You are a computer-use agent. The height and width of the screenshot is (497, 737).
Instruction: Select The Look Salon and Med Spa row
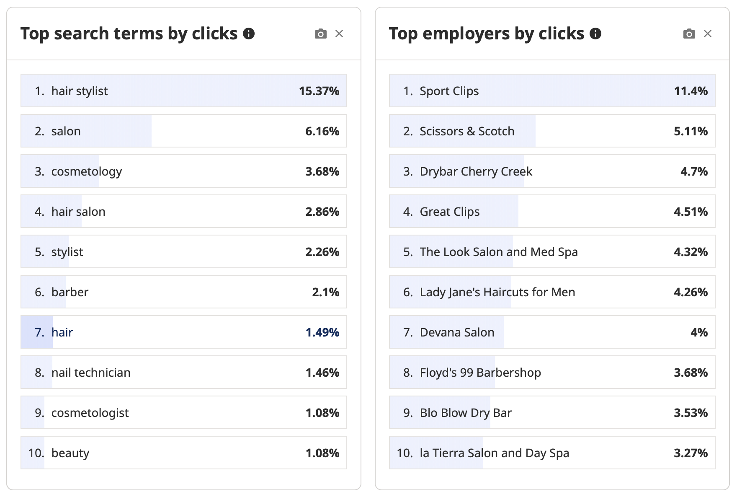click(x=552, y=251)
